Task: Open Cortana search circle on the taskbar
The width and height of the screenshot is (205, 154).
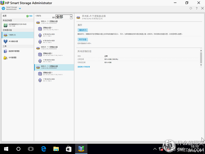Action: [x=18, y=149]
